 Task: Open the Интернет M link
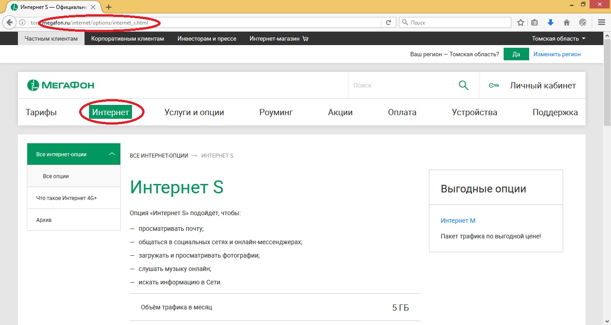458,220
